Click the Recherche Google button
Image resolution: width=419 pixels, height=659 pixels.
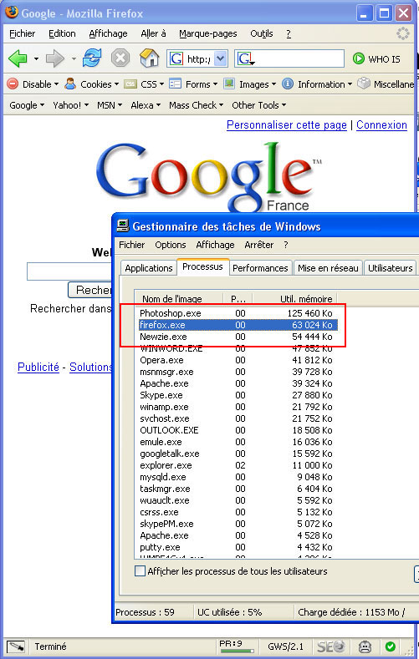coord(91,290)
